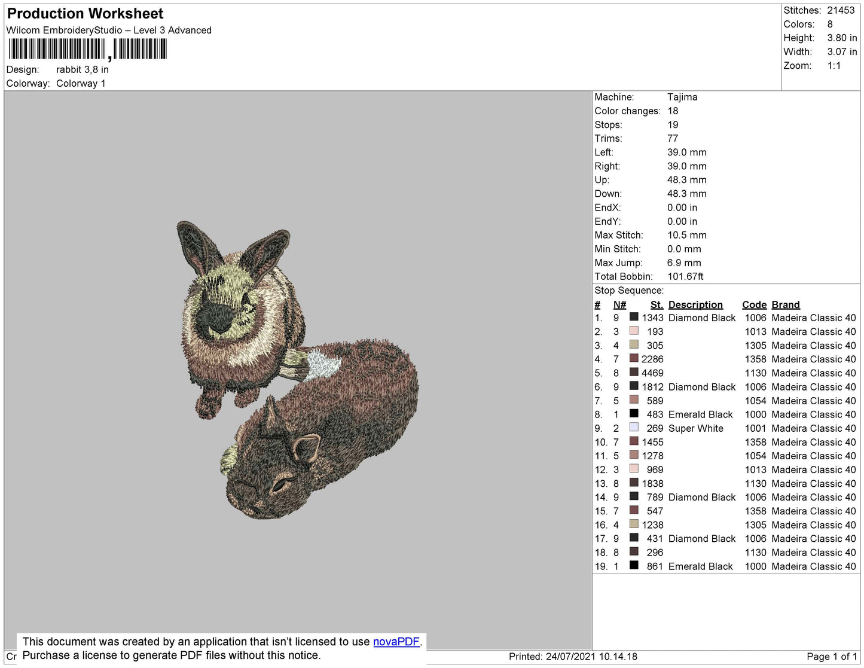Select the Max Stitch value 10.5 mm
Screen dimensions: 864x668
[687, 235]
